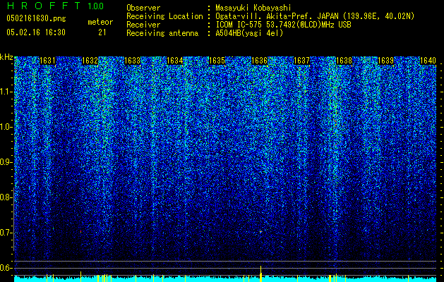The height and width of the screenshot is (282, 444).
Task: Click the Receiving Location value text
Action: click(315, 16)
